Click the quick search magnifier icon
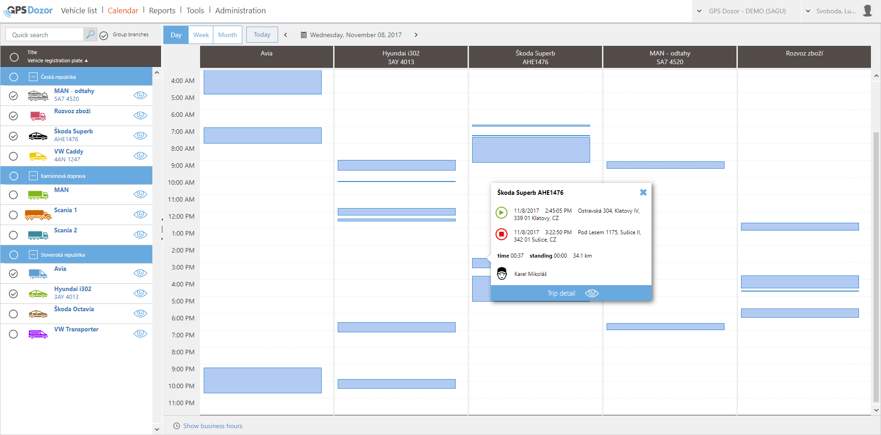This screenshot has height=435, width=881. (90, 34)
